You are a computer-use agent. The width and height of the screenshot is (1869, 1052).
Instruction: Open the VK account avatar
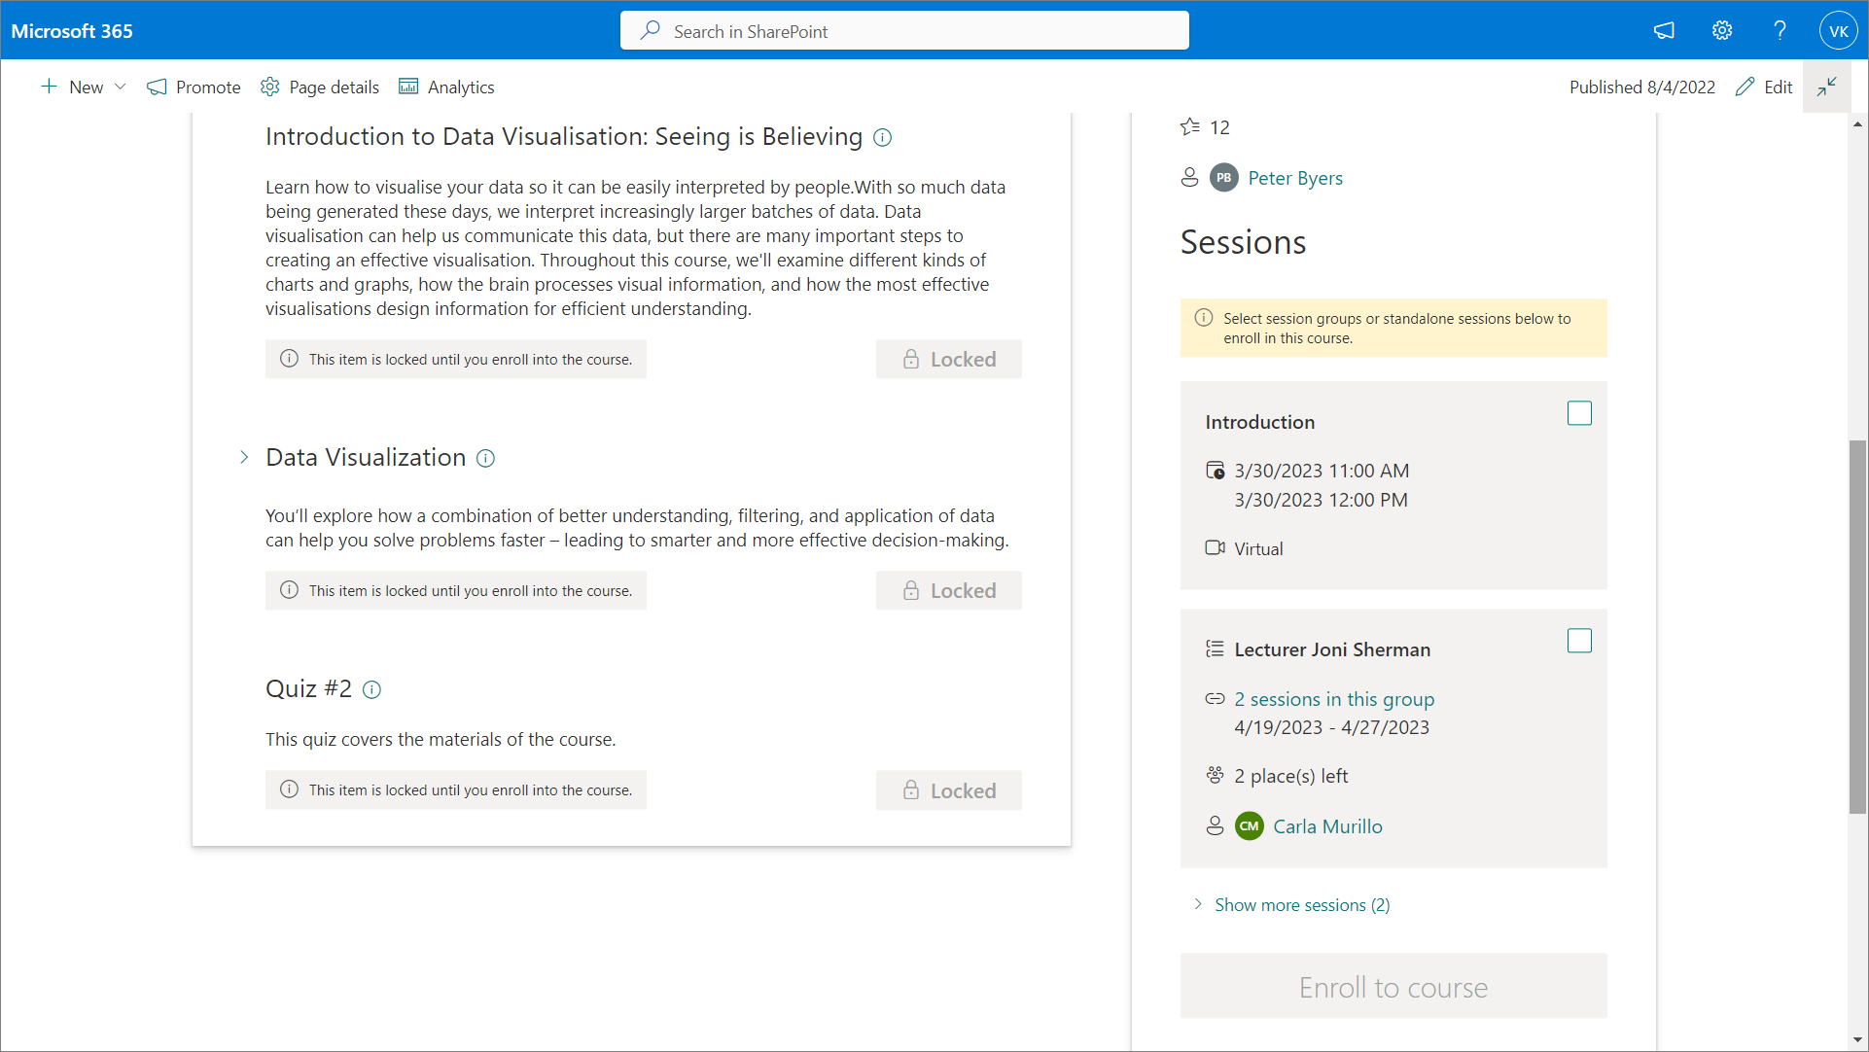pos(1838,30)
